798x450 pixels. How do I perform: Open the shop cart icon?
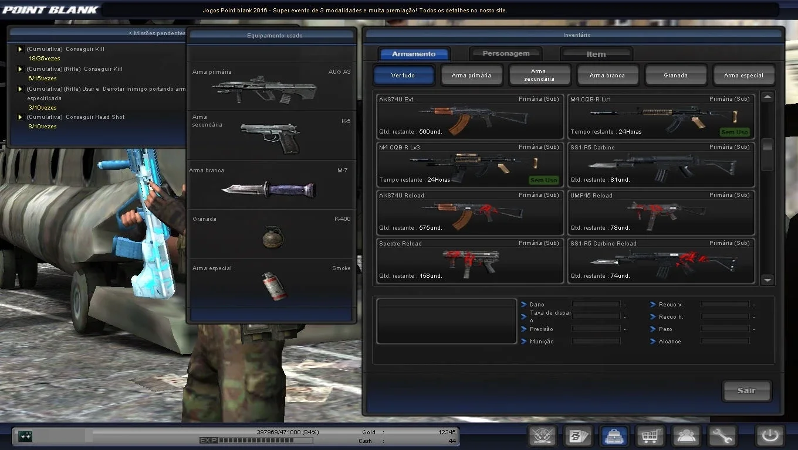pyautogui.click(x=650, y=436)
